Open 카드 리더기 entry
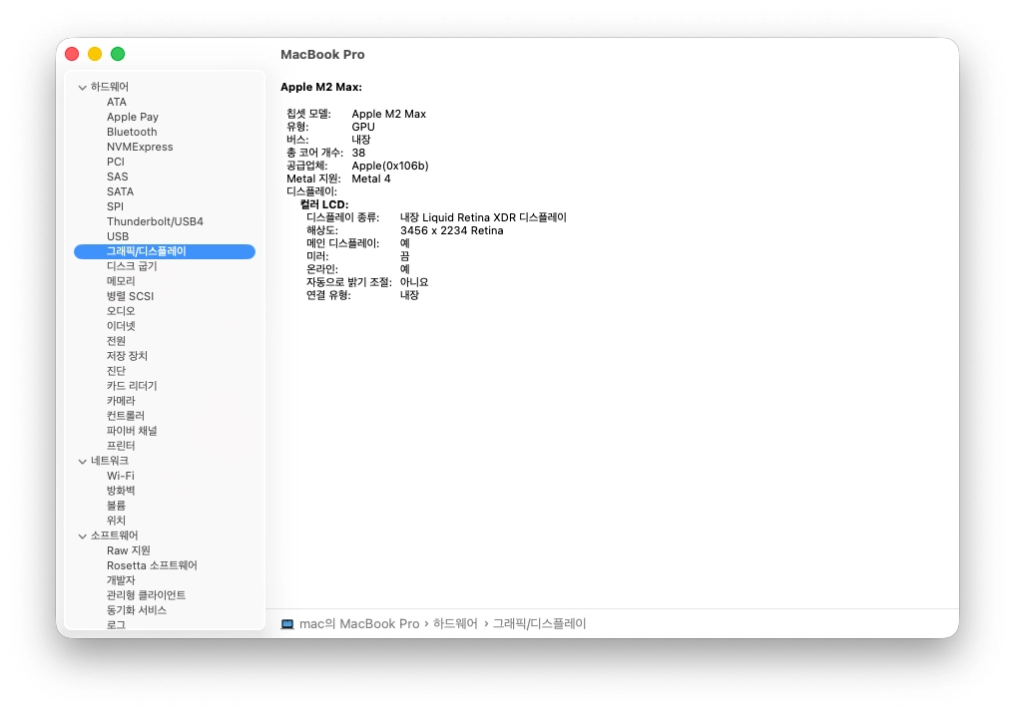The height and width of the screenshot is (712, 1015). click(x=132, y=386)
